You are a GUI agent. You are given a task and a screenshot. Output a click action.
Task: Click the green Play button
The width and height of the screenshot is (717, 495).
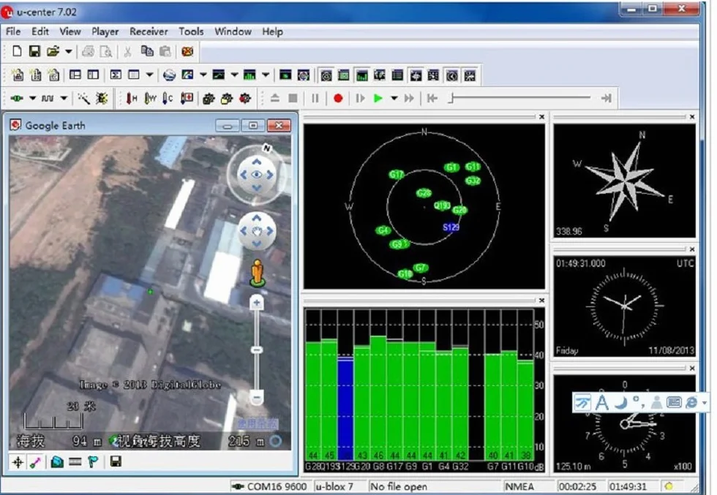point(378,98)
